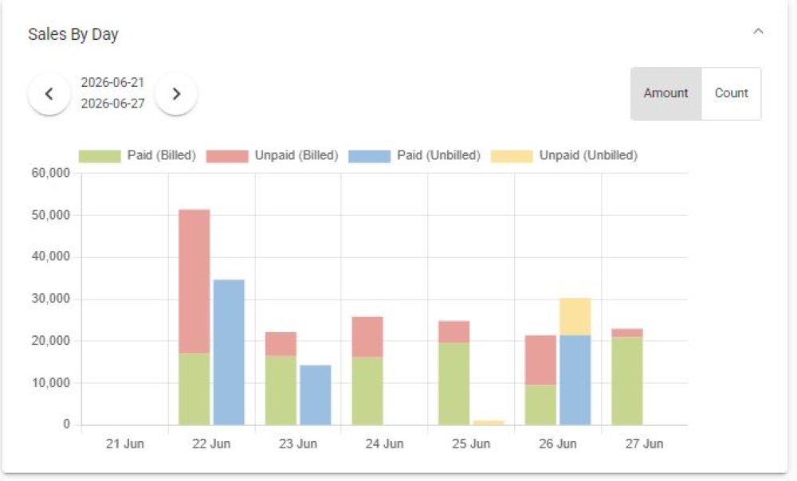Click the 21 Jun axis label
797x481 pixels.
125,444
